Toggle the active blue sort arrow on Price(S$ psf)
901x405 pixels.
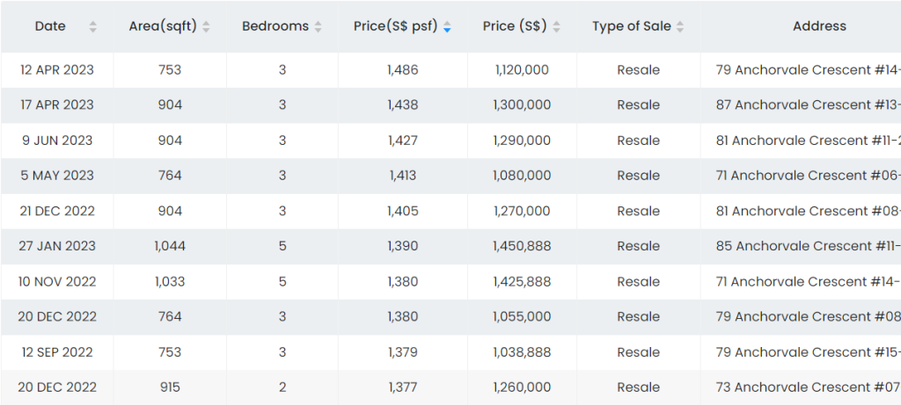[447, 27]
